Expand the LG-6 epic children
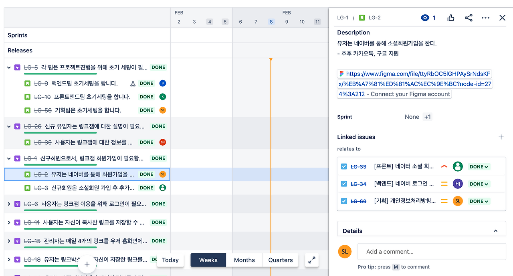This screenshot has height=276, width=513. [9, 204]
